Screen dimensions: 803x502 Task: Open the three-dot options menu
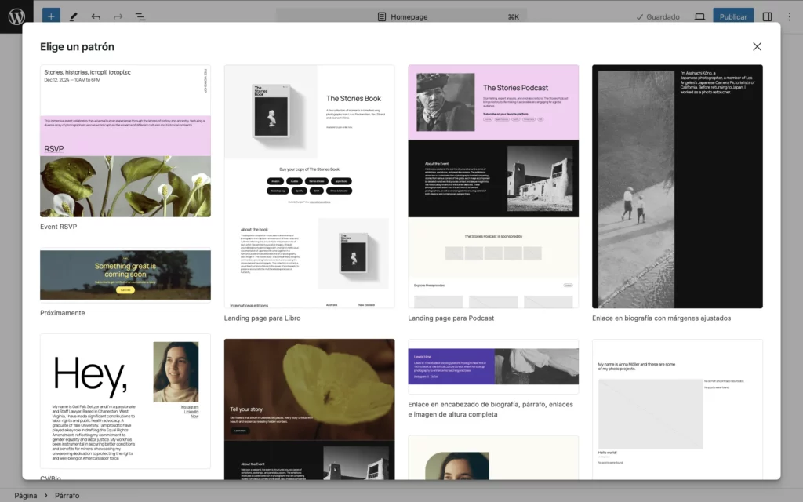(x=789, y=16)
